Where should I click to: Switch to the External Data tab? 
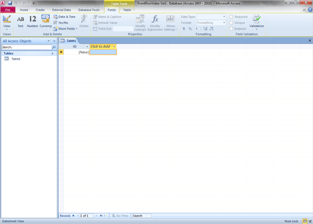tap(61, 10)
